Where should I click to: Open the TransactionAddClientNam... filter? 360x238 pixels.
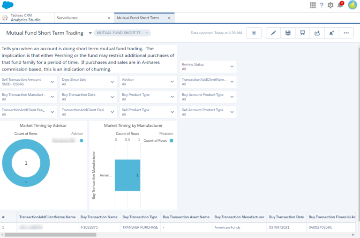coord(208,82)
